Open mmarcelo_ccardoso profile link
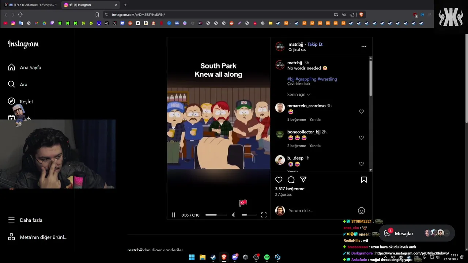Viewport: 468px width, 263px height. (306, 106)
